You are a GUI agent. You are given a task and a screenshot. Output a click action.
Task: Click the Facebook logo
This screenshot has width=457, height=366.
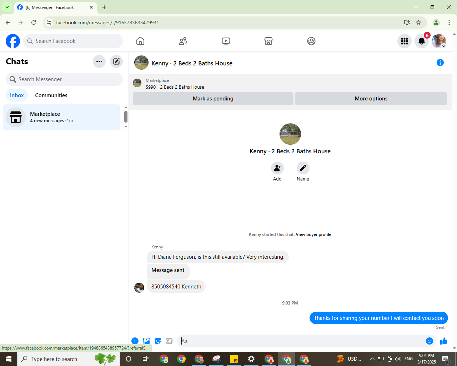coord(13,41)
